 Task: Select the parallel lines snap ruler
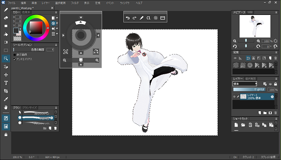click(236, 65)
